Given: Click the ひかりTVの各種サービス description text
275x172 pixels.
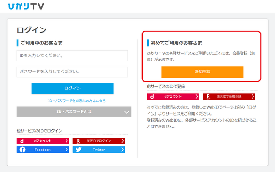Looking at the screenshot, I should coord(201,56).
